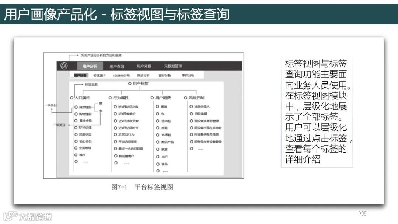
Task: Select the 休闲鞋 consumption label
Action: (x=164, y=135)
